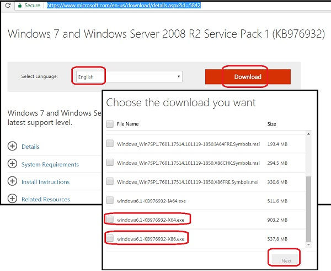Open the Select Language dropdown showing English
This screenshot has height=271, width=331.
(130, 76)
